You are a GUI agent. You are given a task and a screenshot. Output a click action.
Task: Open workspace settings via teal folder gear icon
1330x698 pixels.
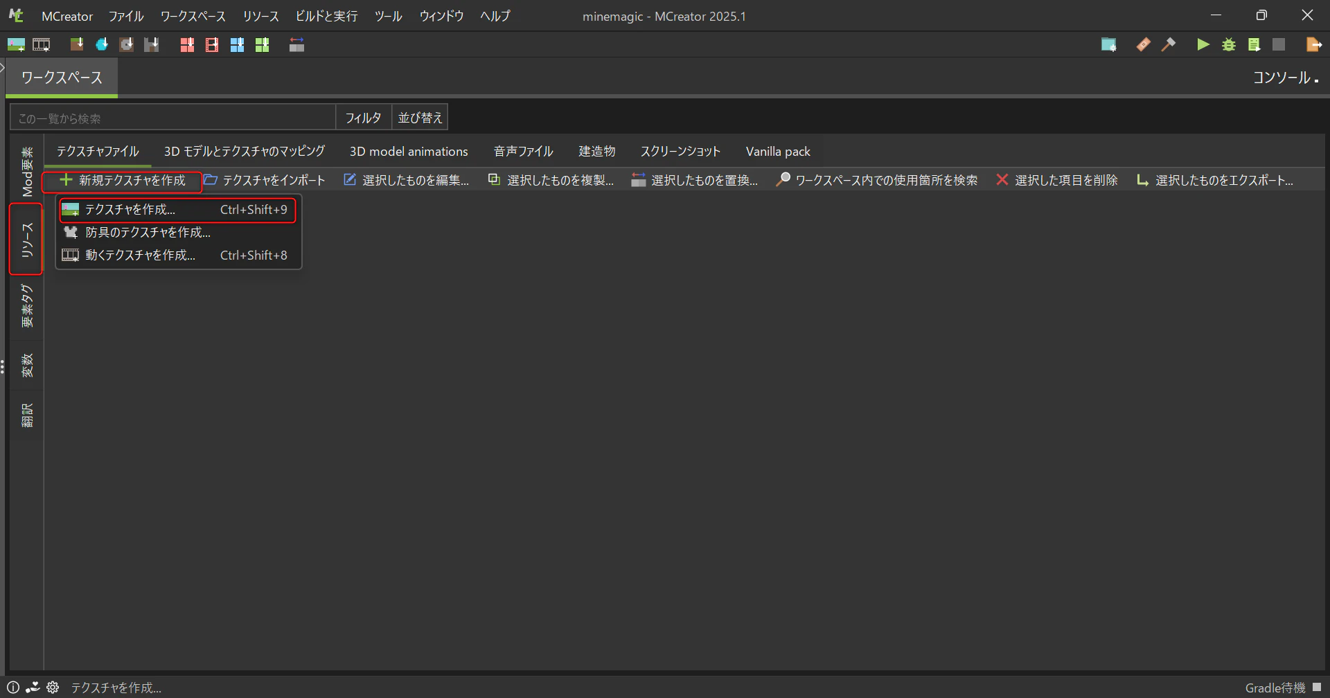(1109, 45)
